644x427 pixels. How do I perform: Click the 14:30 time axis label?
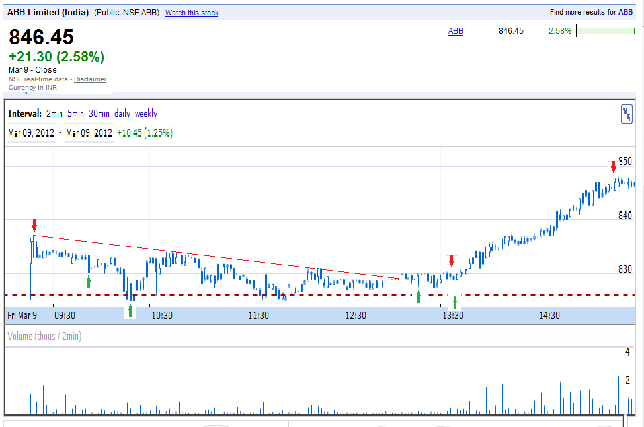pyautogui.click(x=549, y=315)
